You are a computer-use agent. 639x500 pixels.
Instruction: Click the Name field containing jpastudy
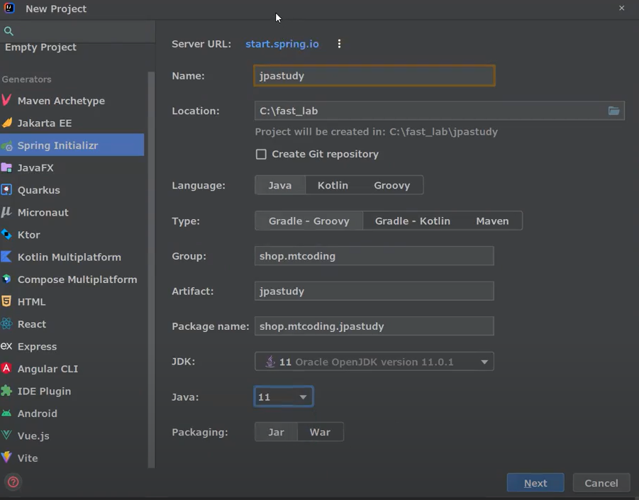click(374, 75)
